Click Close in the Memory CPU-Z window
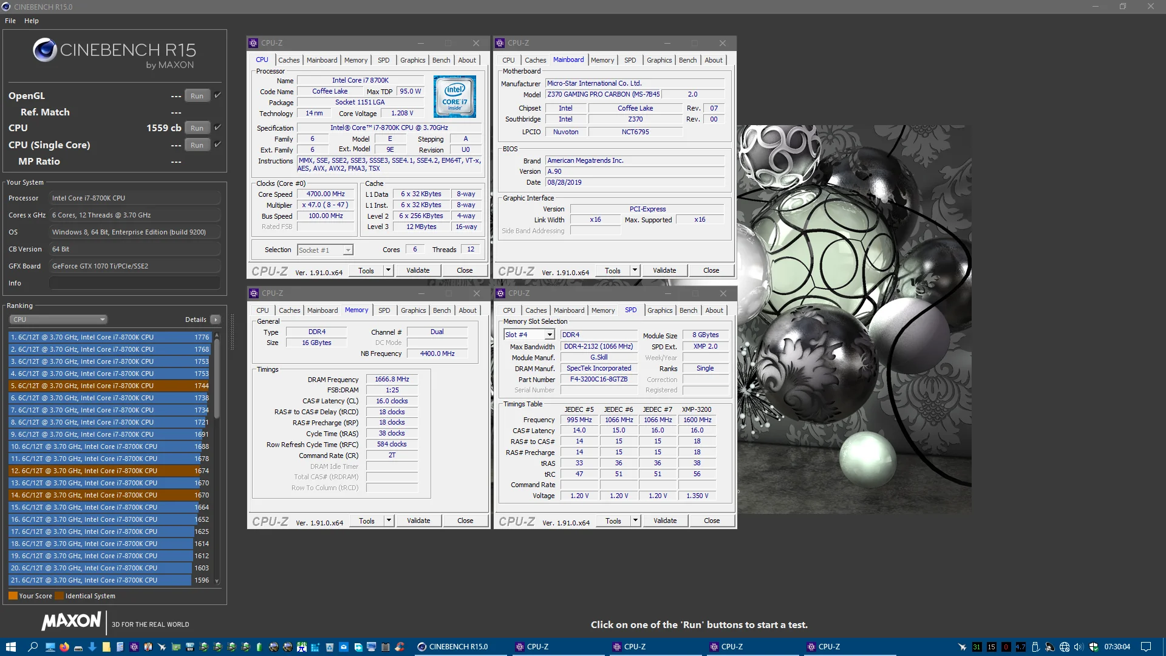The image size is (1166, 656). tap(465, 521)
